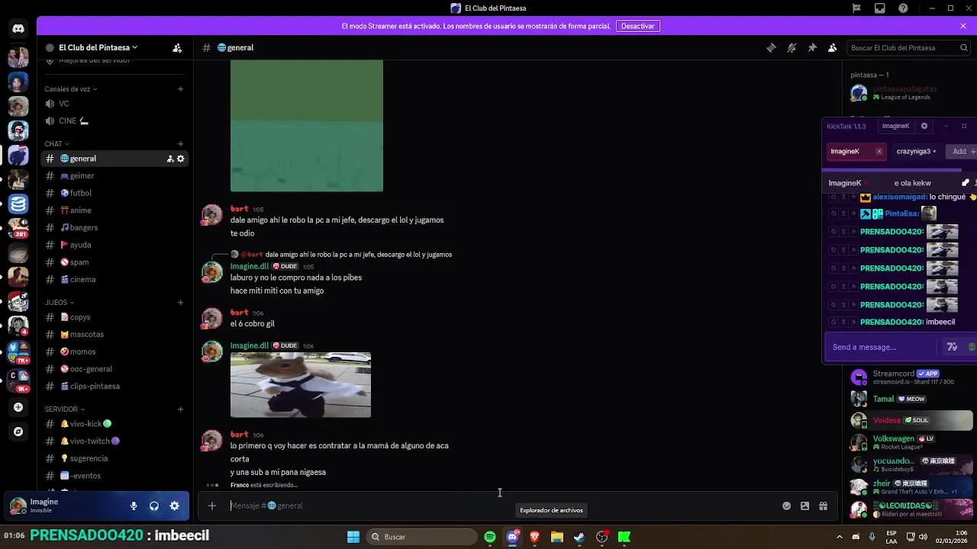Image resolution: width=977 pixels, height=549 pixels.
Task: Open KickTalk settings gear
Action: point(924,126)
